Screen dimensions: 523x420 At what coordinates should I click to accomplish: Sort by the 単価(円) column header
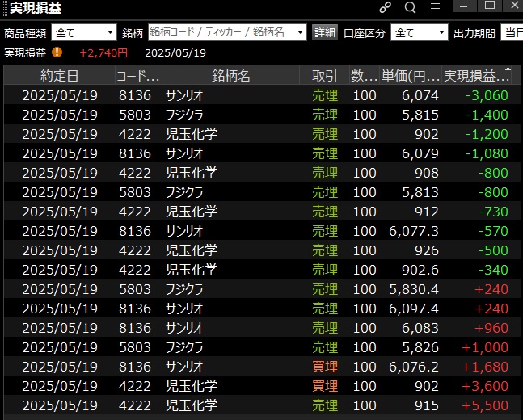411,76
